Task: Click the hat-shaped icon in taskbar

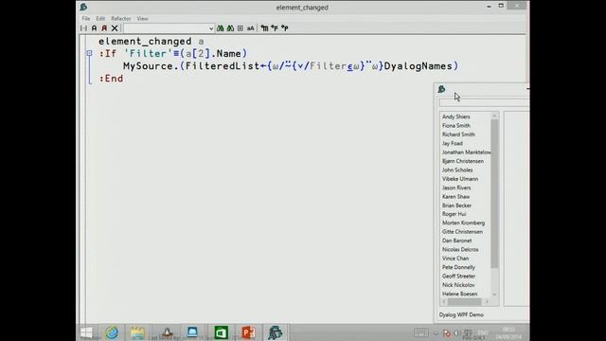Action: (167, 332)
